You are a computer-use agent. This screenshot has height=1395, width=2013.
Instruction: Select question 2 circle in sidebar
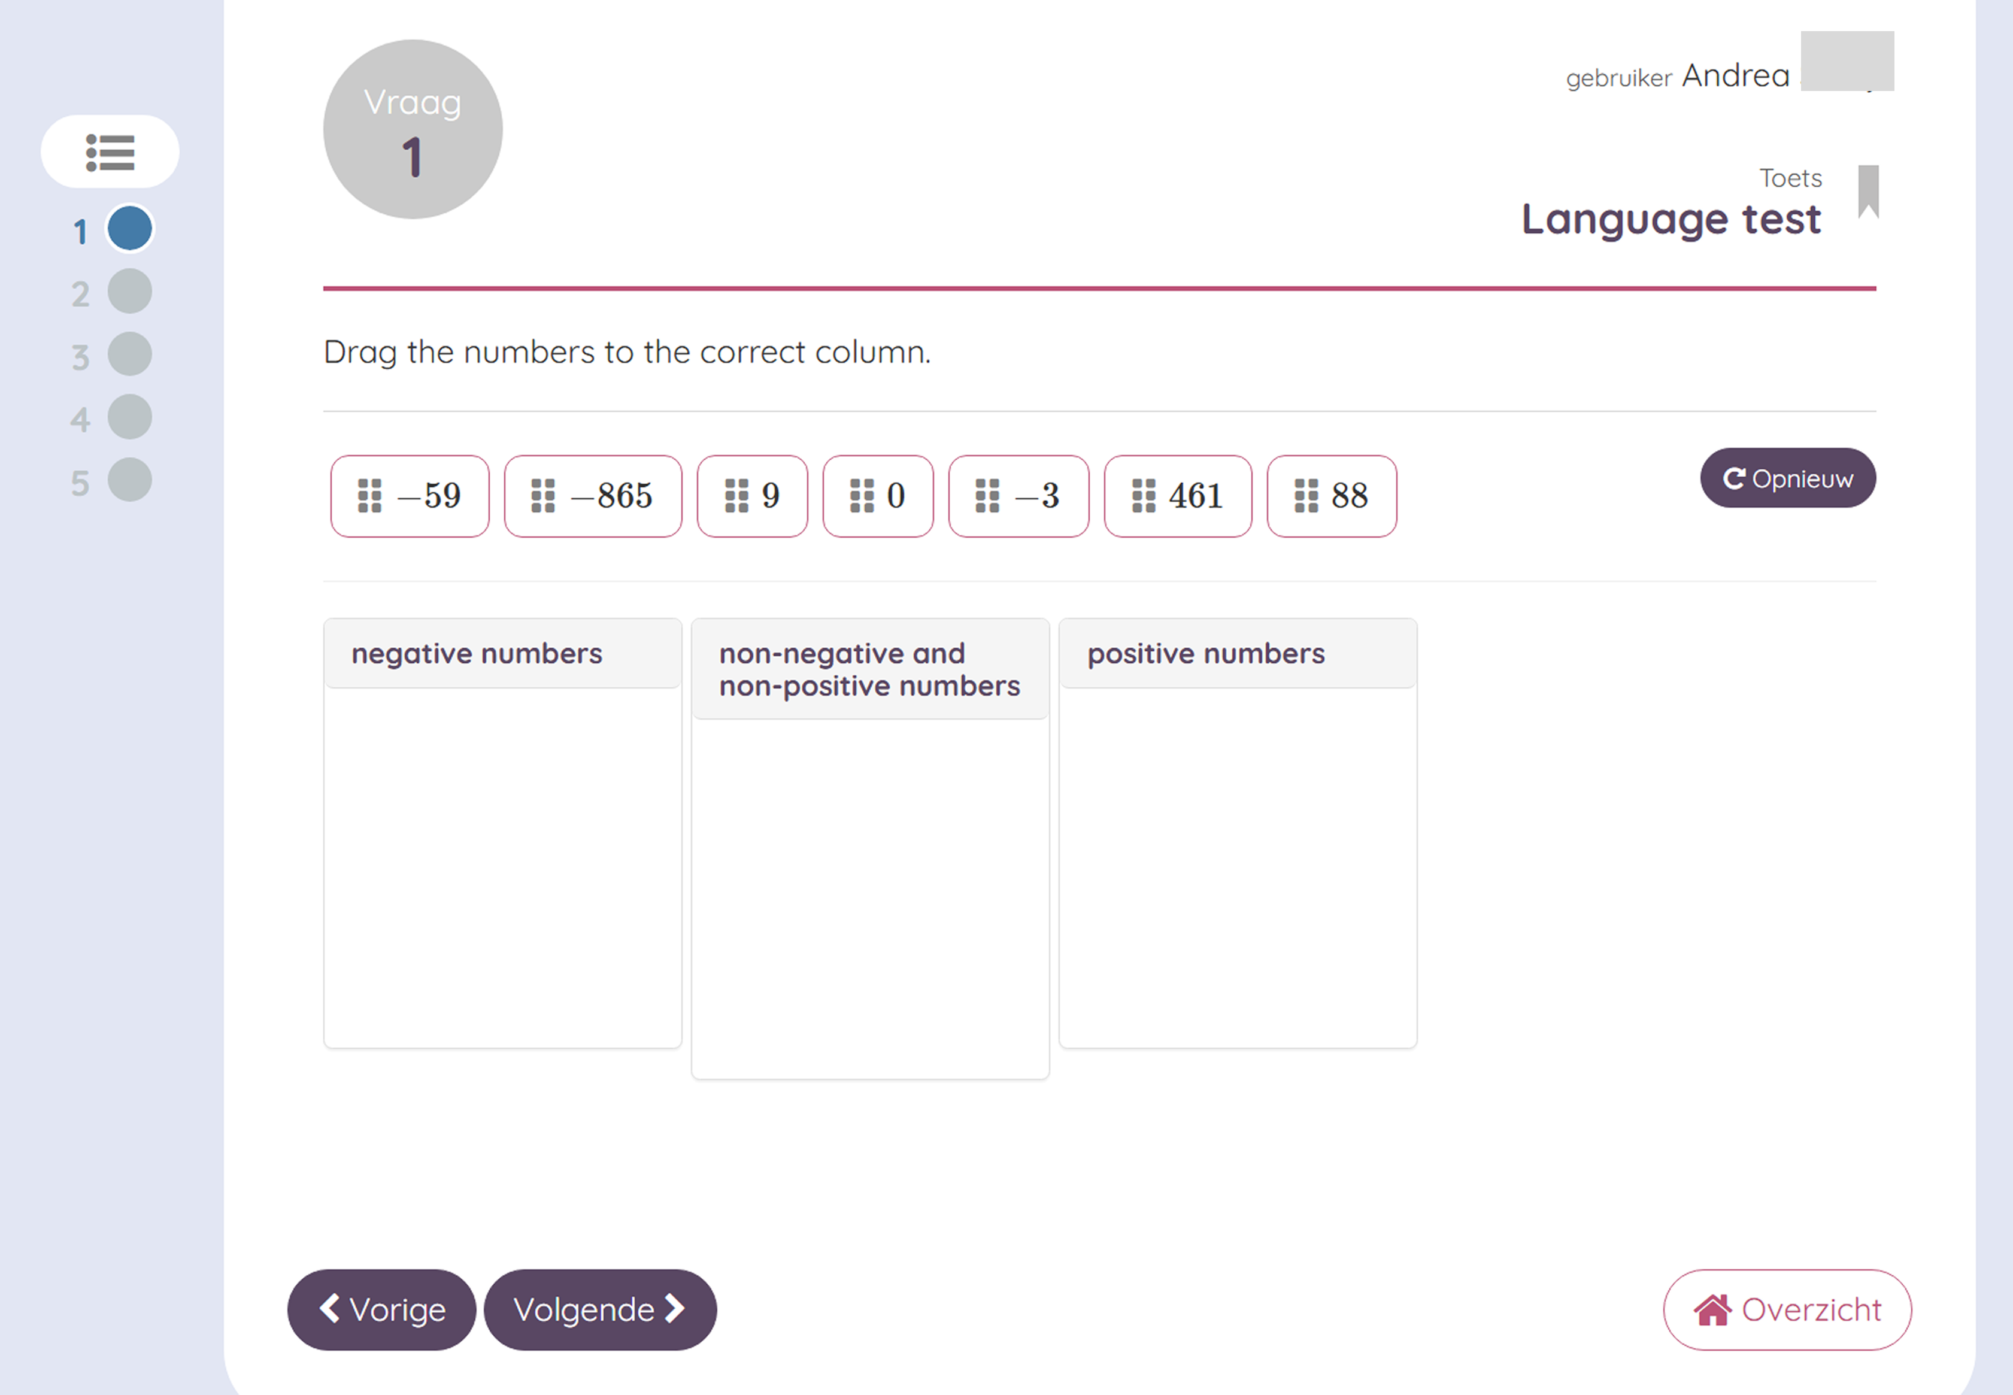tap(129, 292)
